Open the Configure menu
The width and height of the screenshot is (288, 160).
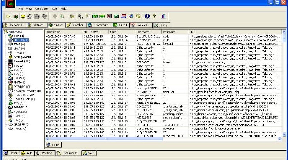42,9
